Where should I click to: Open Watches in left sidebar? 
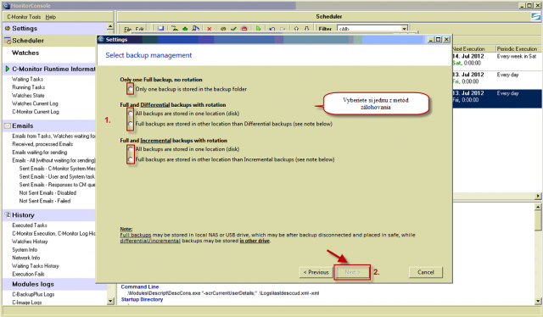pyautogui.click(x=25, y=53)
